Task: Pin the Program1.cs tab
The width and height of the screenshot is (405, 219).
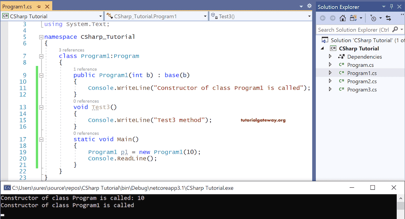Action: [x=39, y=6]
